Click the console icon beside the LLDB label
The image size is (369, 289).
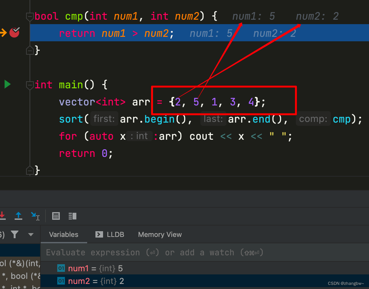pos(99,234)
